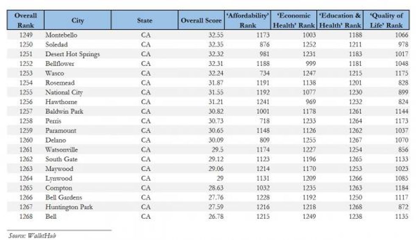The height and width of the screenshot is (240, 416).
Task: Select the Bell Gardens city cell
Action: (64, 197)
